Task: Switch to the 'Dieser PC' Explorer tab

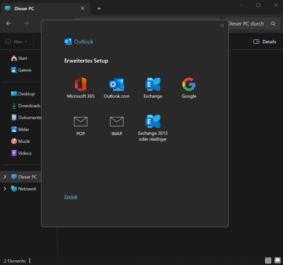Action: [x=46, y=8]
